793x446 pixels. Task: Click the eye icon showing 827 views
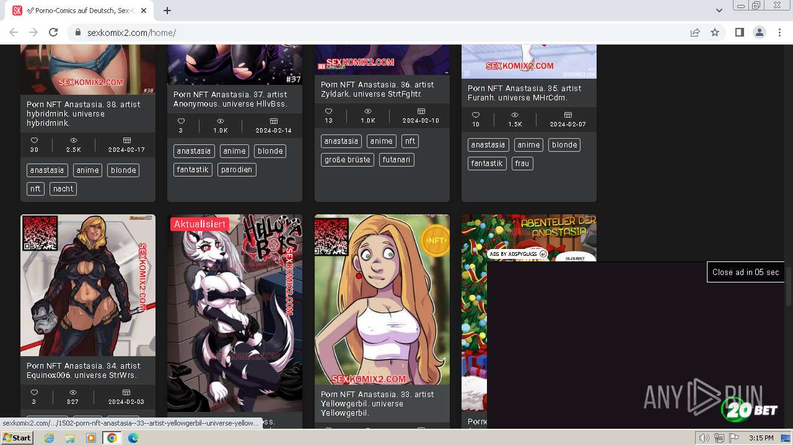coord(73,393)
